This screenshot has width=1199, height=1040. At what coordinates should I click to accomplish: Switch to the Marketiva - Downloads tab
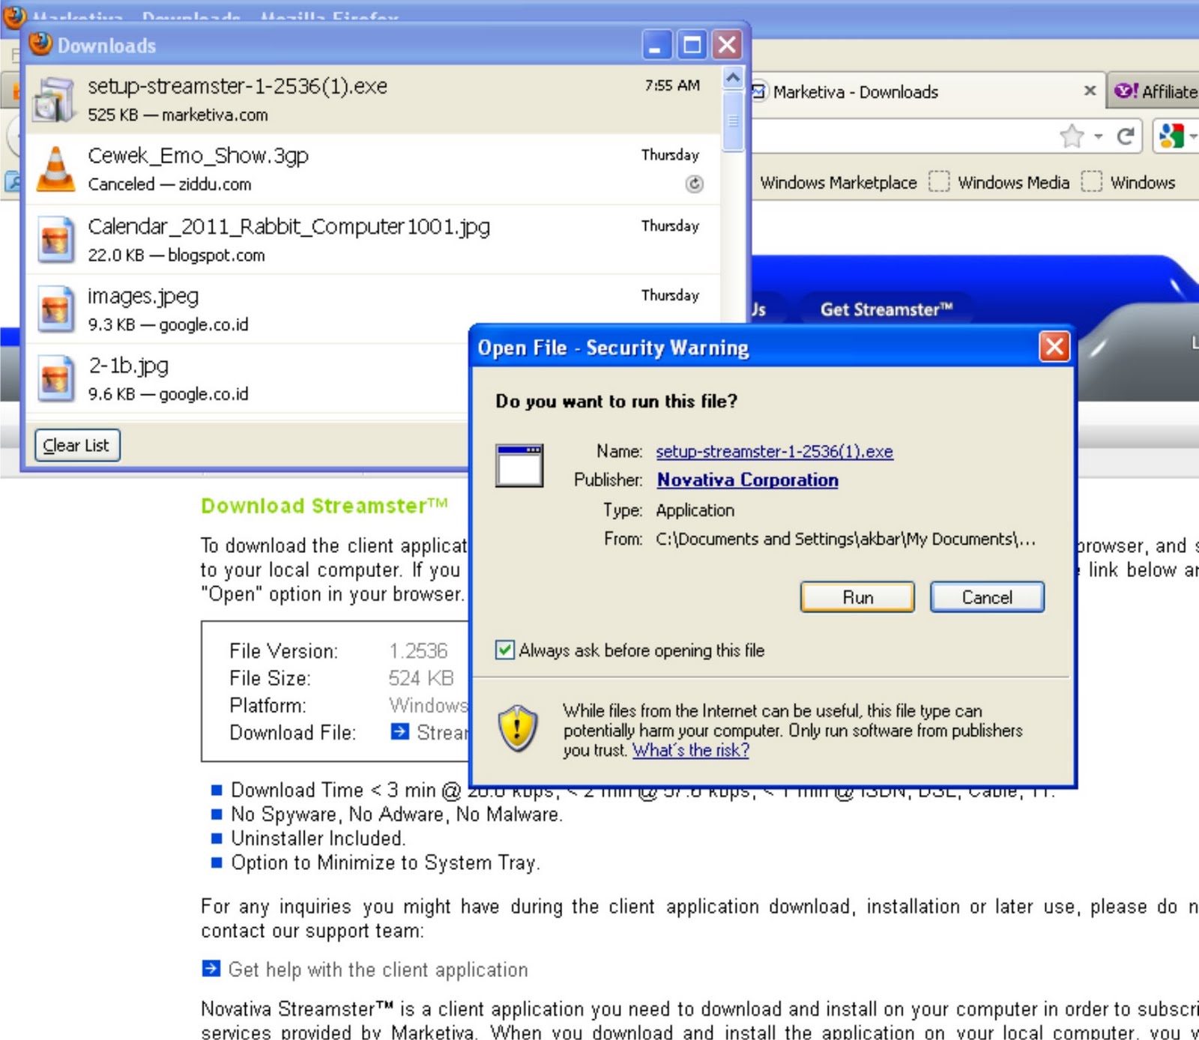click(x=927, y=91)
